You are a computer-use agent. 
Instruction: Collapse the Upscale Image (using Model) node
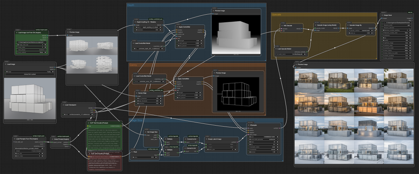315,25
